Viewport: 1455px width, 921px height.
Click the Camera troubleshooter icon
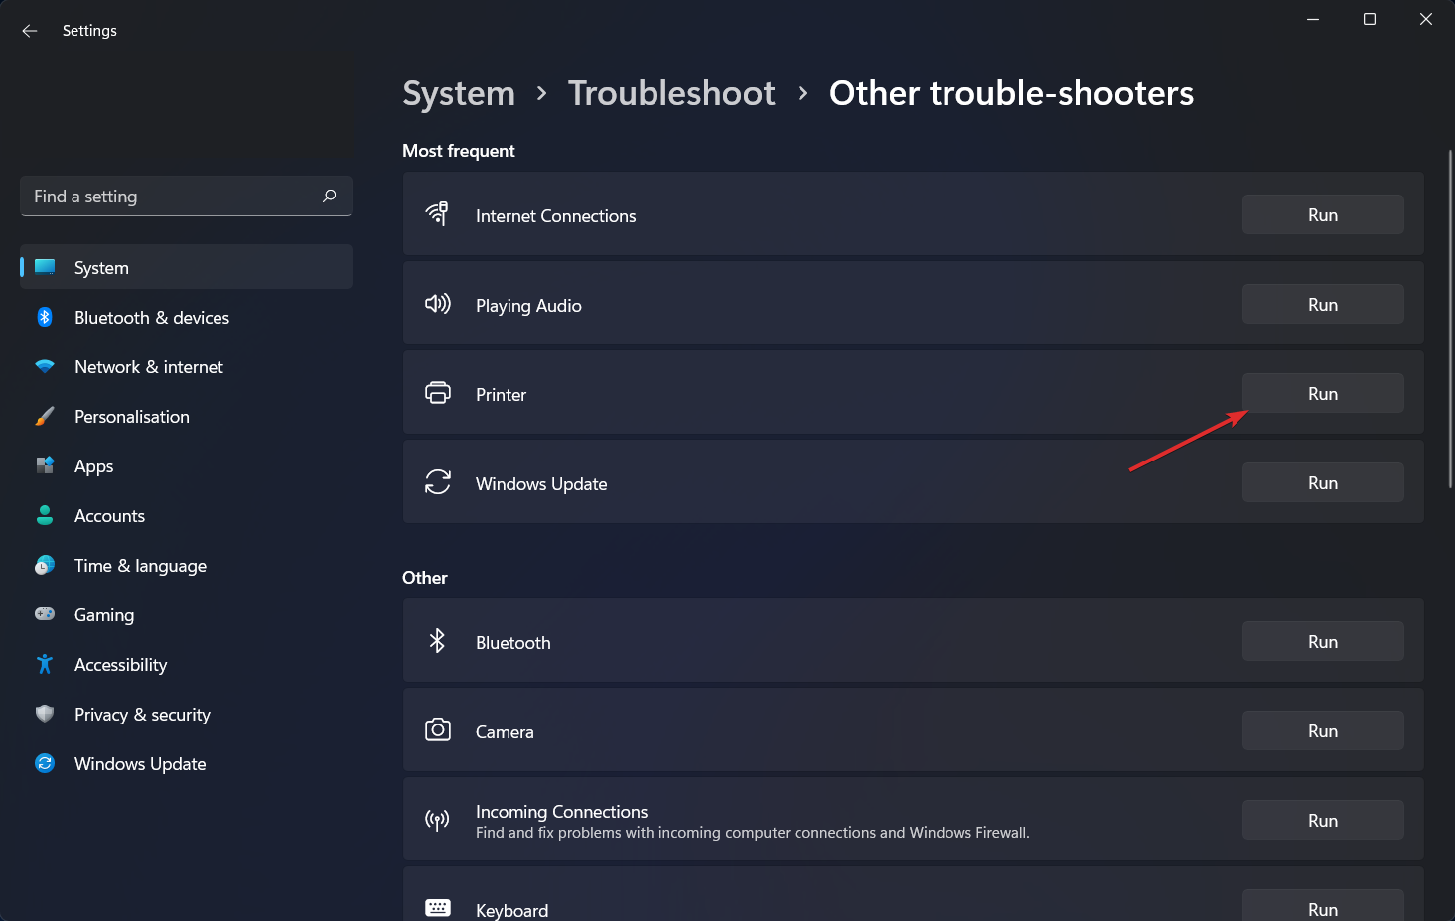438,730
